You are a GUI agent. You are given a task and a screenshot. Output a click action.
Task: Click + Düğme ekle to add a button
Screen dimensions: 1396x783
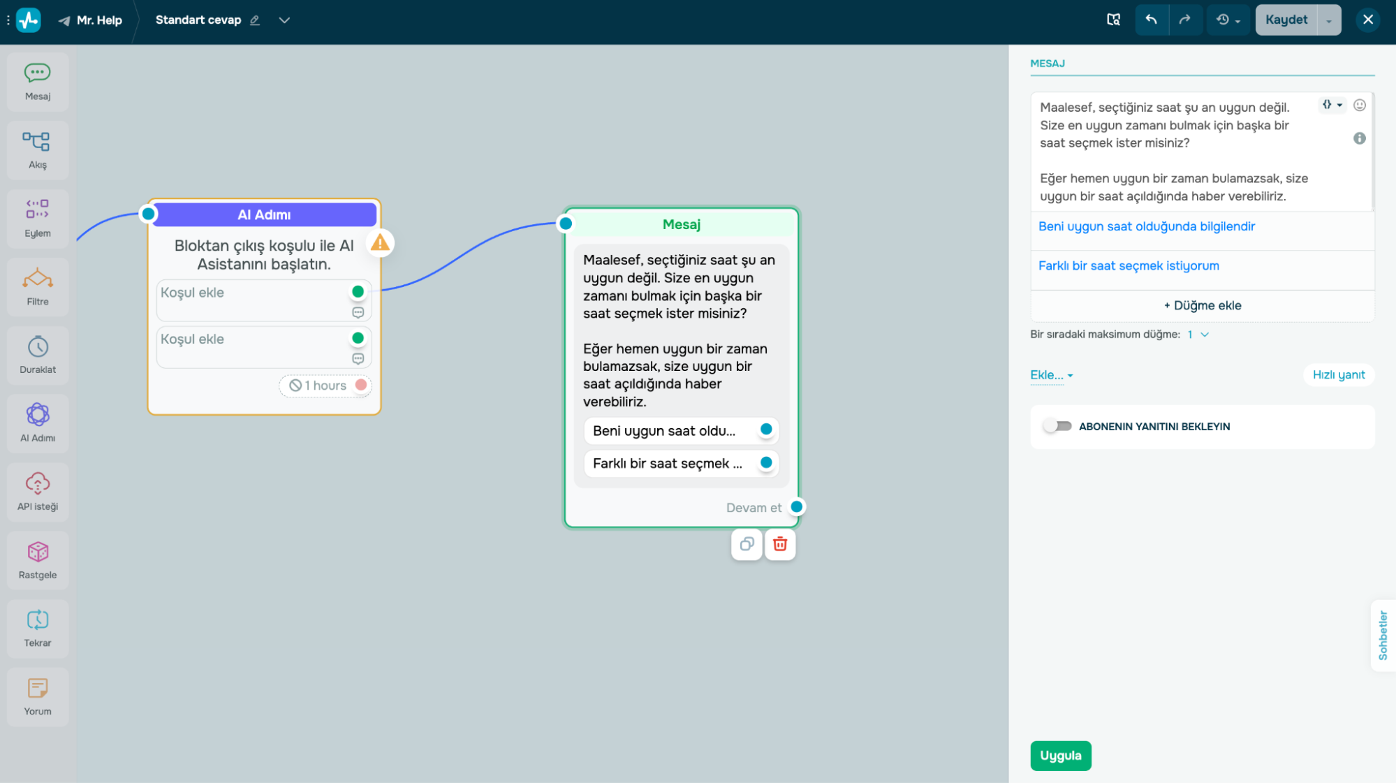click(x=1202, y=305)
